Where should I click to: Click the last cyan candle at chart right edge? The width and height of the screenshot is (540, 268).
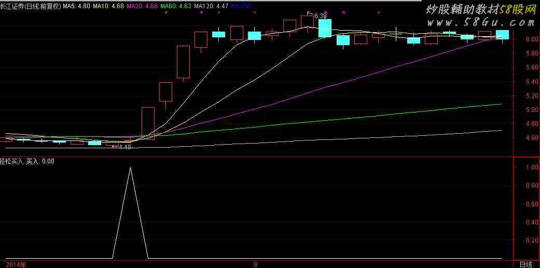pos(502,35)
